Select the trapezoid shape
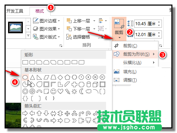 pyautogui.click(x=53, y=77)
